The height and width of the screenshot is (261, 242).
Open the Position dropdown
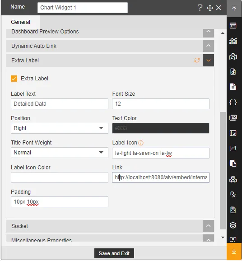[60, 128]
